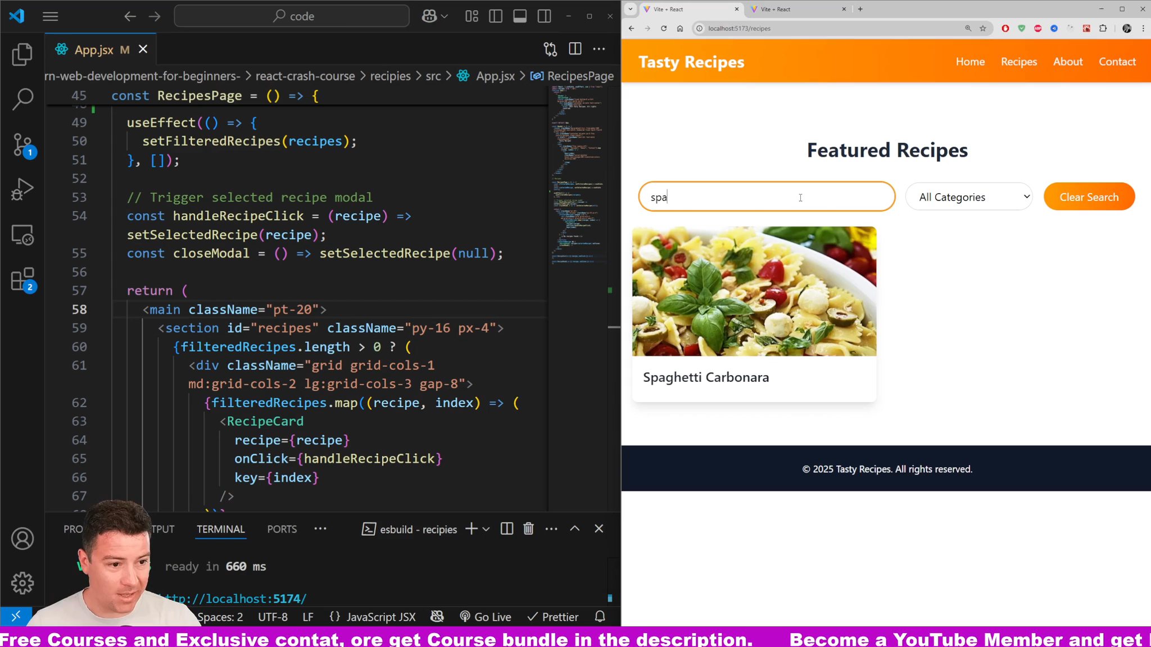1151x647 pixels.
Task: Open the Spaghetti Carbonara recipe image
Action: (x=754, y=291)
